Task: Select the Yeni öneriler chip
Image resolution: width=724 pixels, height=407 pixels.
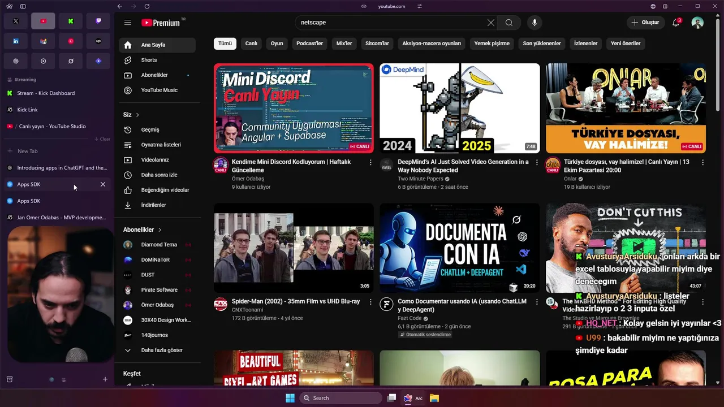Action: point(626,44)
